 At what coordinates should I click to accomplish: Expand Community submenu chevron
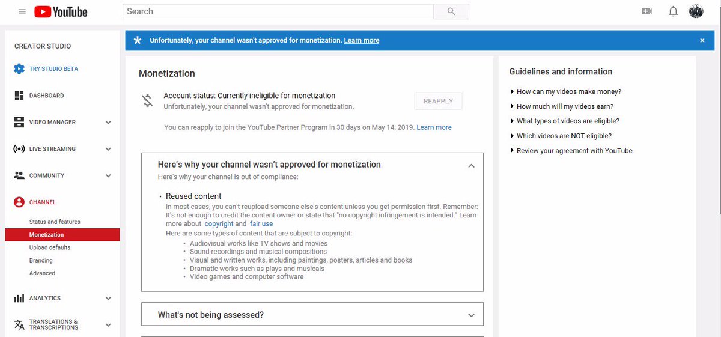click(108, 176)
